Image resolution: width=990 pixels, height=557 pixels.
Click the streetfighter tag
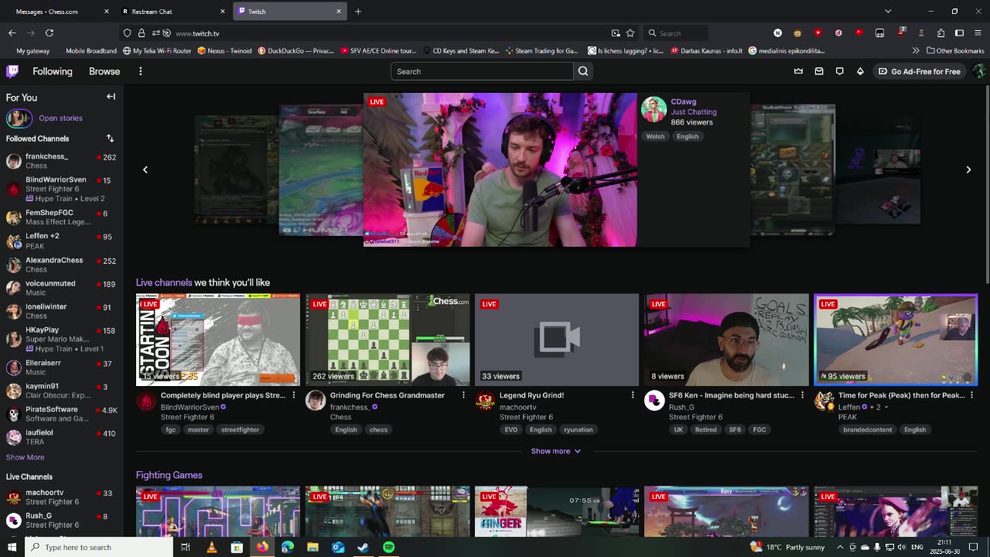[240, 429]
